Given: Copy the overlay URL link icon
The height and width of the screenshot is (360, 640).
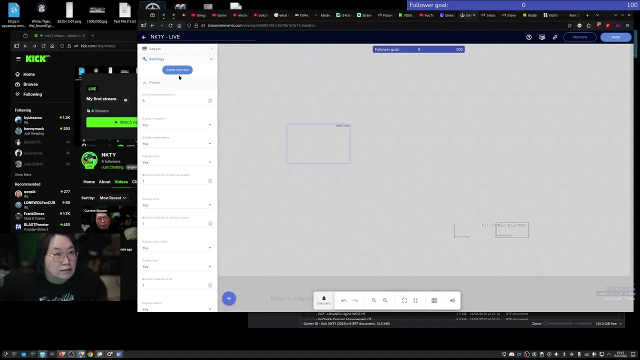Looking at the screenshot, I should (555, 37).
